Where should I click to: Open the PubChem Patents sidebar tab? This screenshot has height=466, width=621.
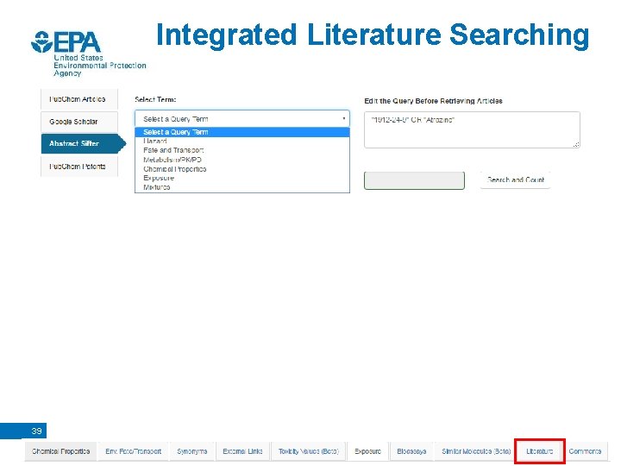[79, 167]
